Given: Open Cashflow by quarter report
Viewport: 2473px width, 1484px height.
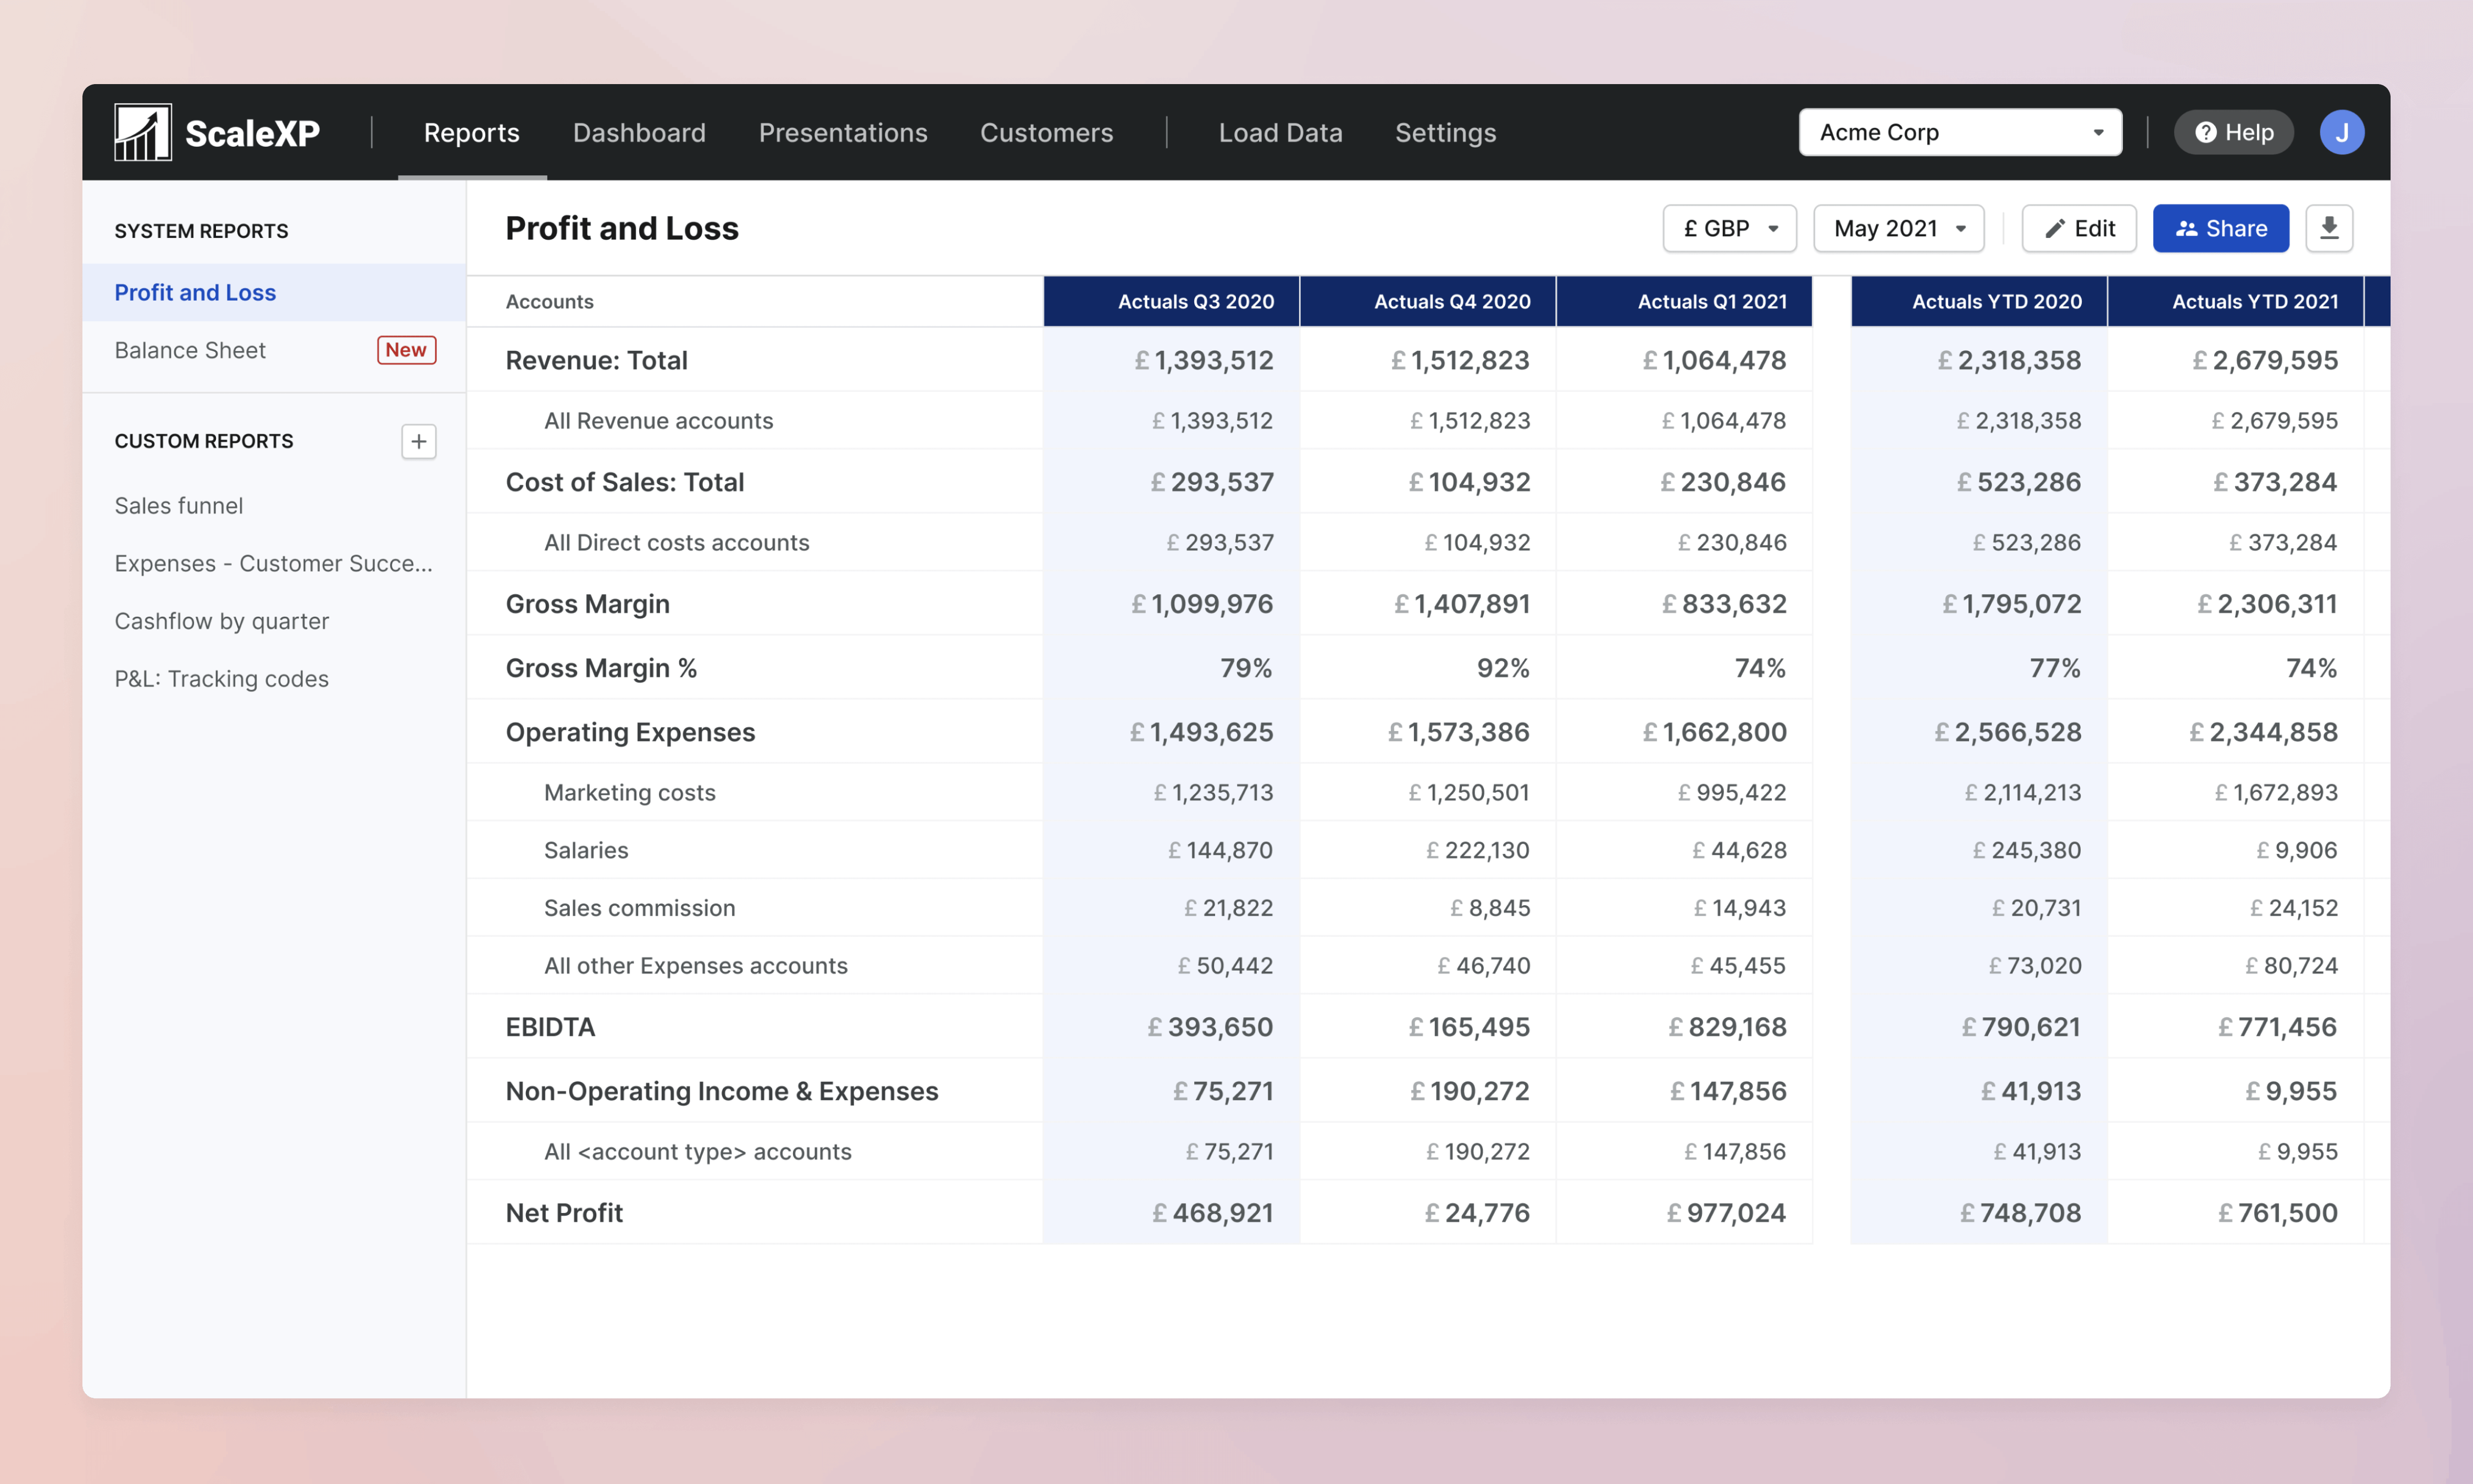Looking at the screenshot, I should (x=221, y=621).
